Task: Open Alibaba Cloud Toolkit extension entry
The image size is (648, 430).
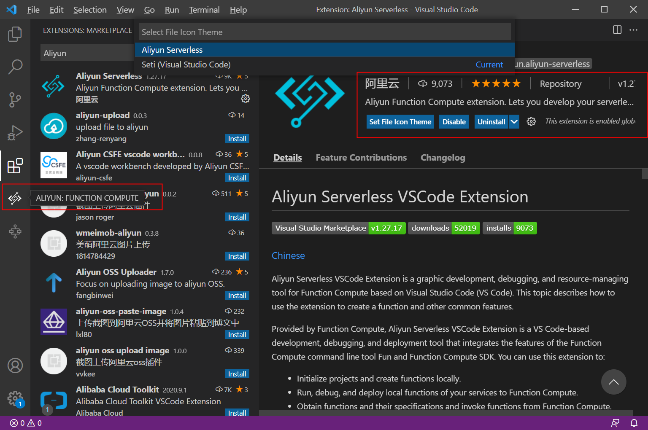Action: (x=144, y=400)
